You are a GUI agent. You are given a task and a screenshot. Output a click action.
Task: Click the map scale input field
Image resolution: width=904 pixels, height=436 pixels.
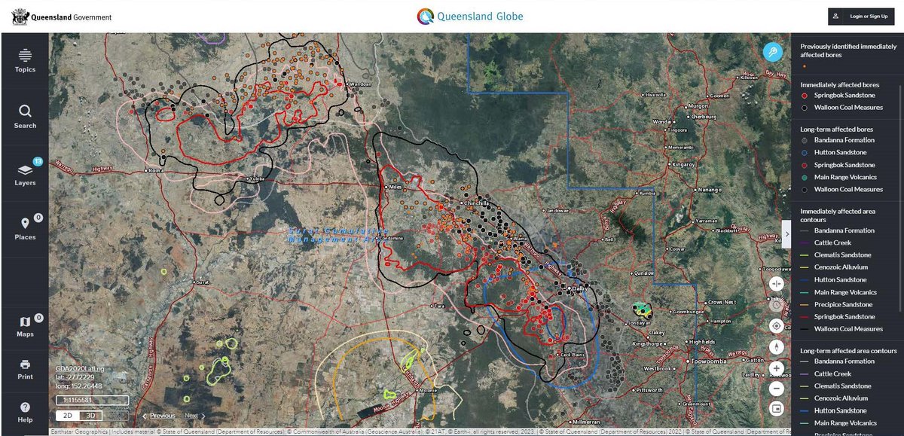(x=92, y=401)
